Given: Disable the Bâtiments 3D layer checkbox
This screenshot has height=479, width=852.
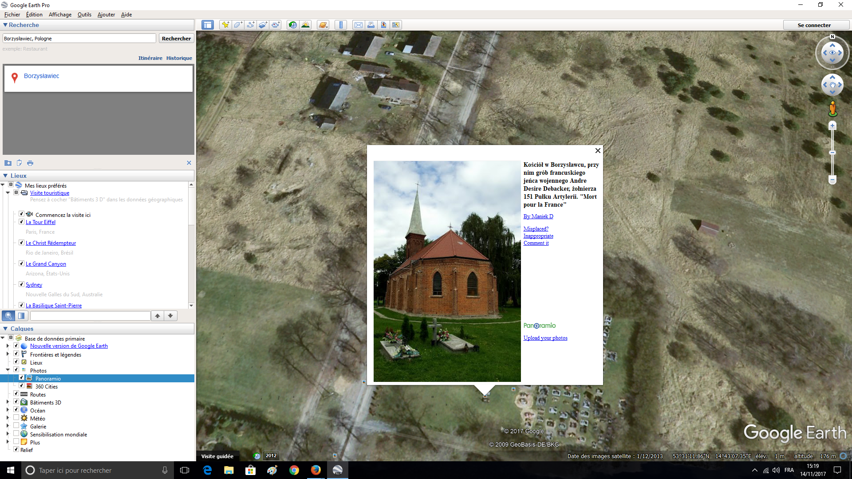Looking at the screenshot, I should click(16, 402).
